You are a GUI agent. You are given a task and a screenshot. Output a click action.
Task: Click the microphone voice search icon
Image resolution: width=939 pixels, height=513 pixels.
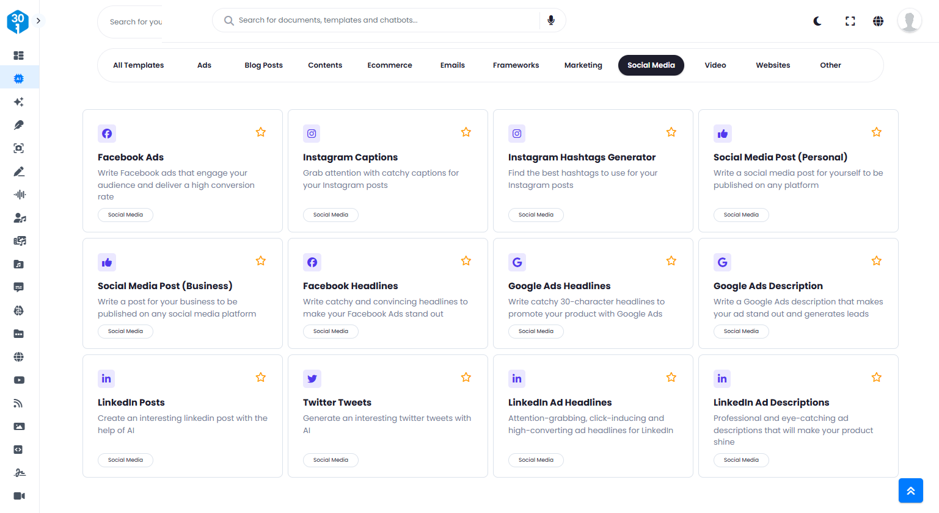(x=551, y=20)
